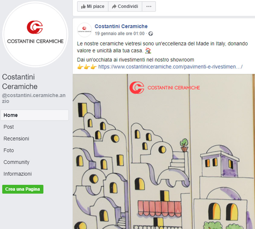
Task: Click the post timestamp 19 gennaio
Action: pos(120,33)
